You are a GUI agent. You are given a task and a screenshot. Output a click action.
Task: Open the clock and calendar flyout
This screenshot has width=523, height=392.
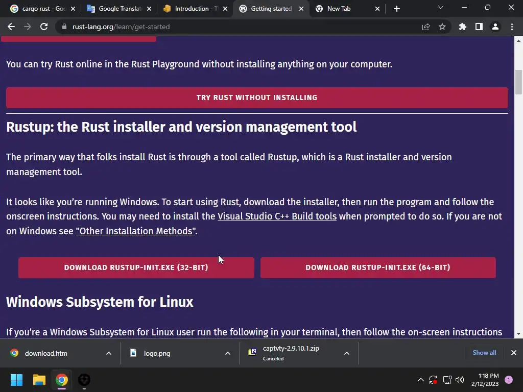pyautogui.click(x=485, y=380)
